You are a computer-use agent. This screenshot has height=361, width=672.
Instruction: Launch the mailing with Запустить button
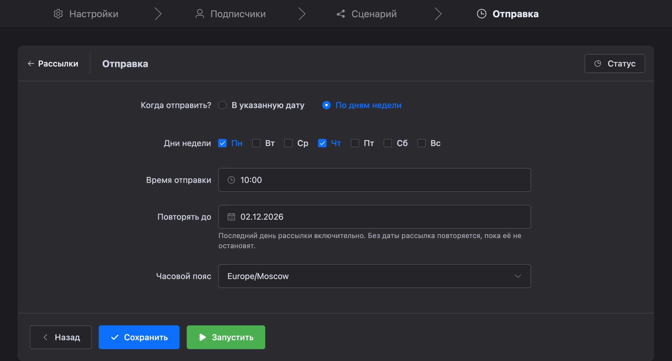[x=226, y=337]
